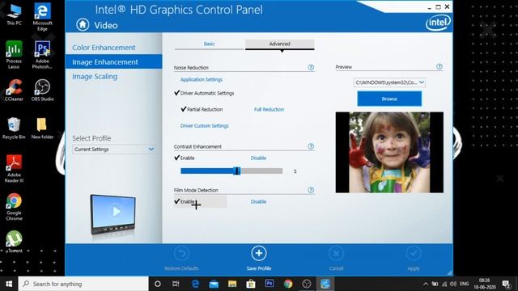Click the Home icon beside Video
Viewport: 518px width, 291px height.
coord(83,24)
